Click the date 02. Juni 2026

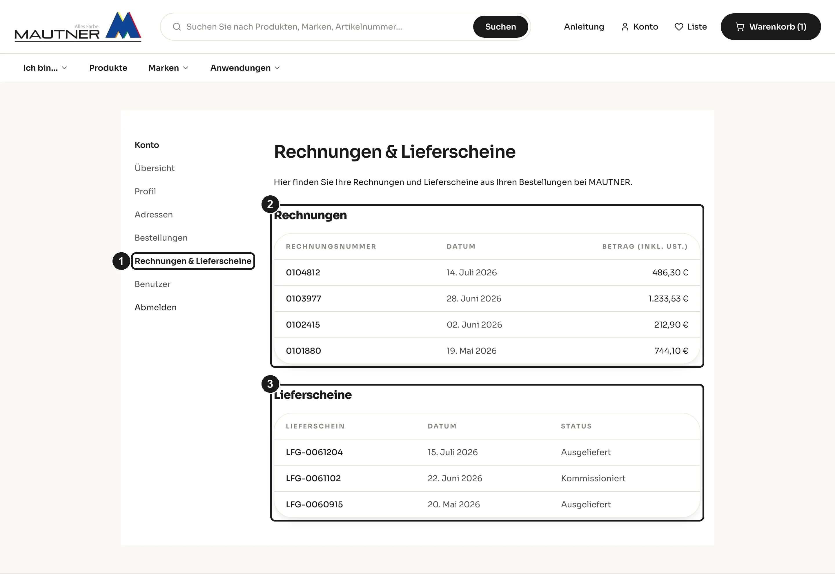pos(474,325)
